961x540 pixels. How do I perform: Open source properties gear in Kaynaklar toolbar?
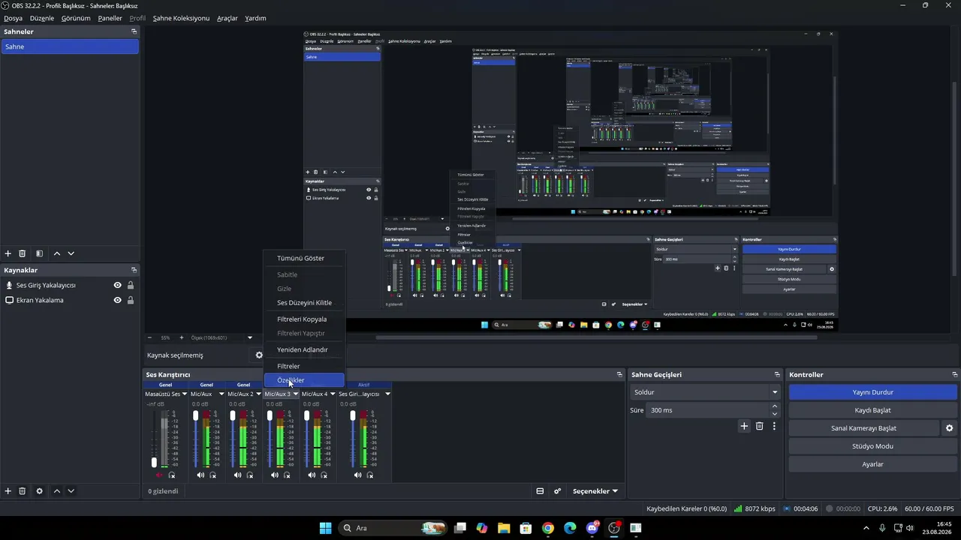coord(39,491)
